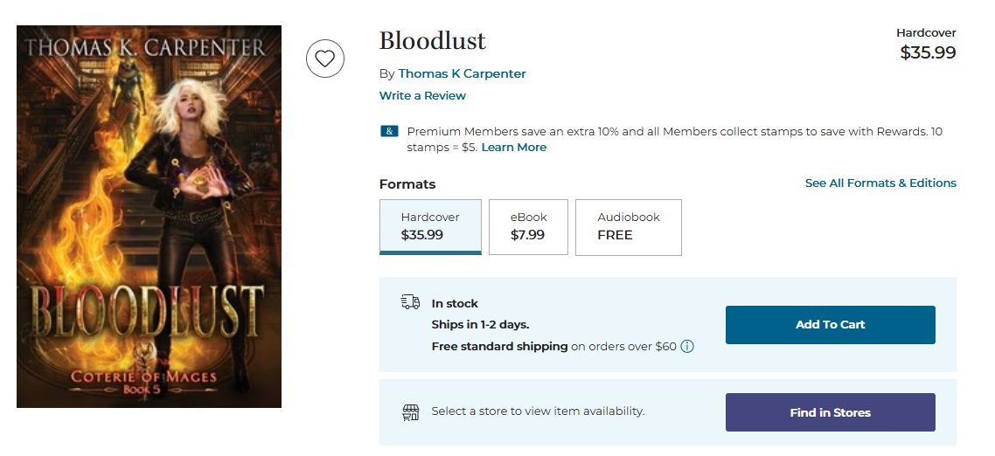
Task: Select the Hardcover $35.99 format
Action: (x=430, y=227)
